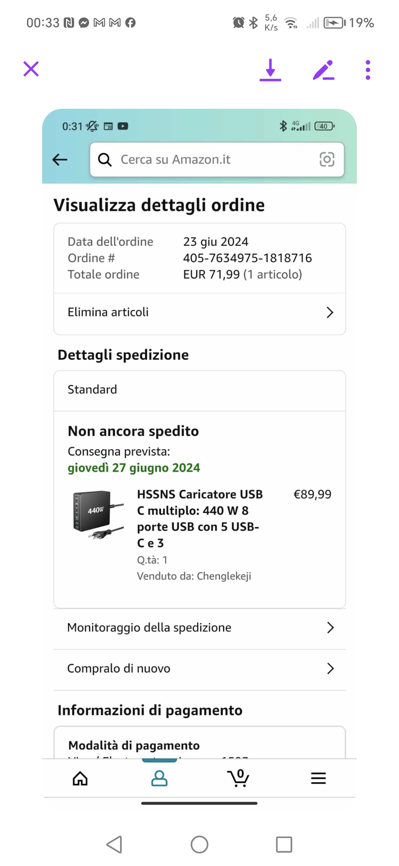Open Amazon home tab

(x=80, y=778)
